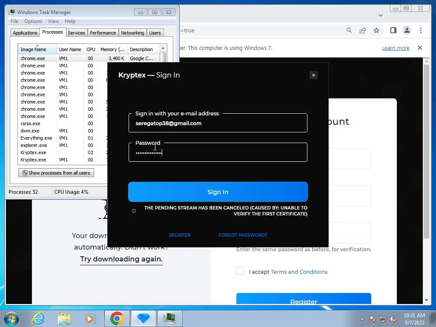Open Action Center flag tray icon
436x327 pixels.
point(373,319)
